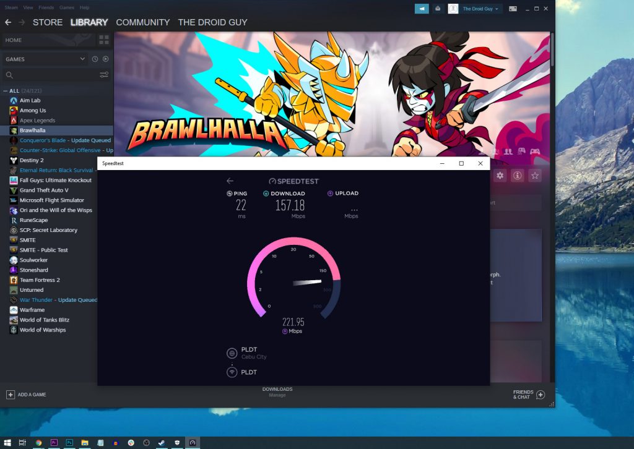Click the HOME library button

tap(48, 40)
